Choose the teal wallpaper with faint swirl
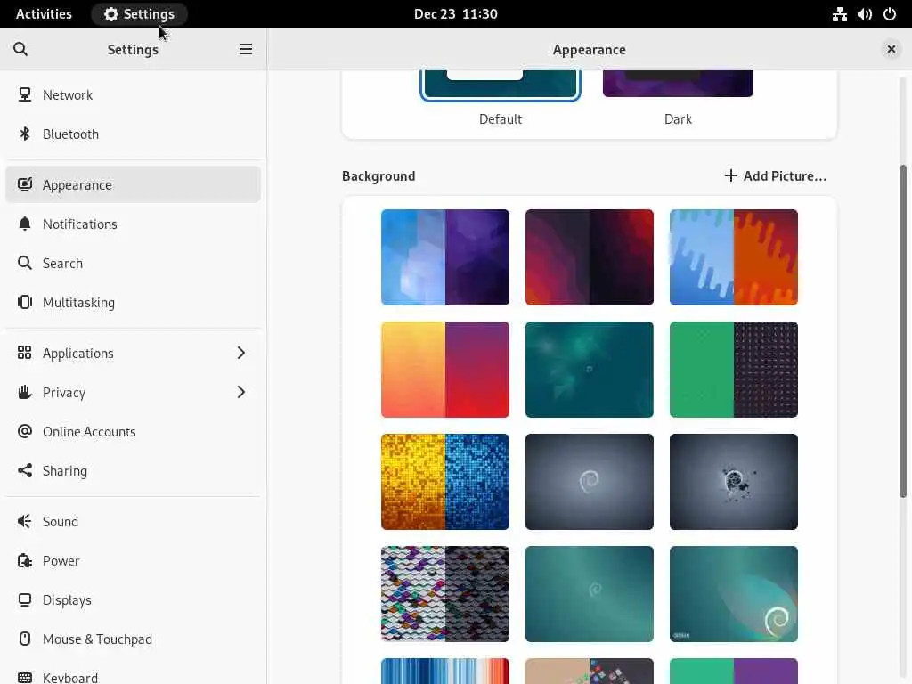This screenshot has width=912, height=684. (x=590, y=594)
